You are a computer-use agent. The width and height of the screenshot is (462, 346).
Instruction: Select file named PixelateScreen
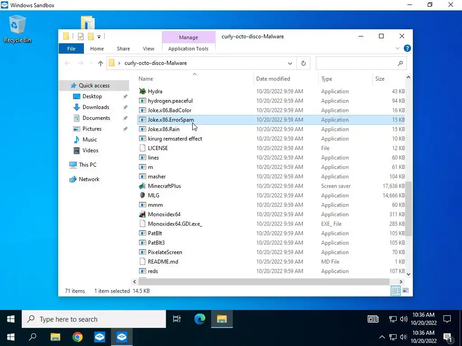tap(165, 252)
